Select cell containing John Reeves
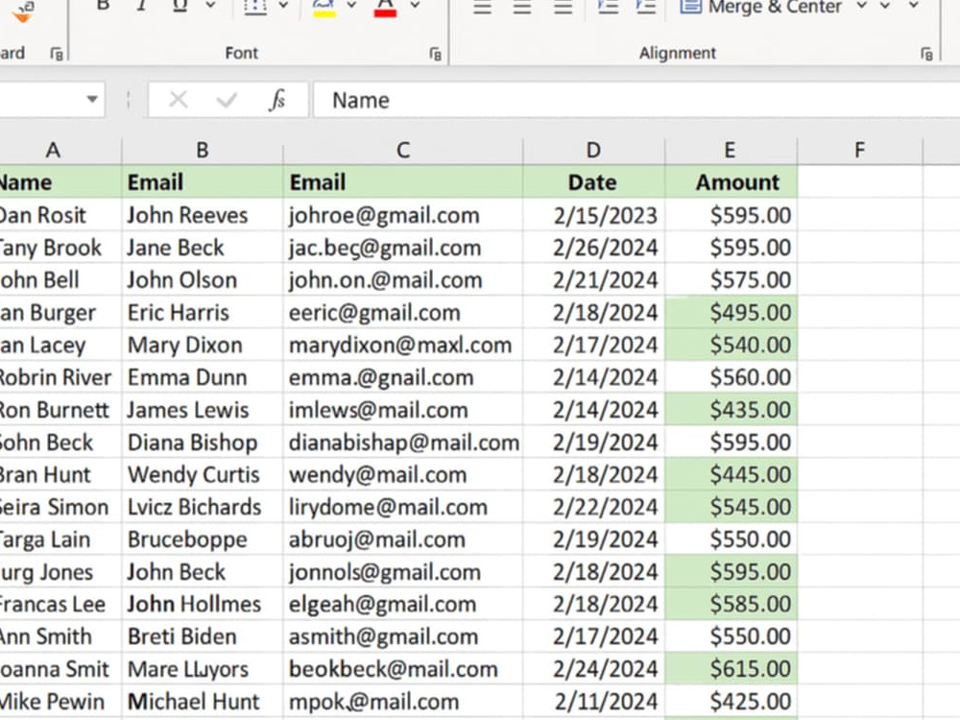 [202, 215]
